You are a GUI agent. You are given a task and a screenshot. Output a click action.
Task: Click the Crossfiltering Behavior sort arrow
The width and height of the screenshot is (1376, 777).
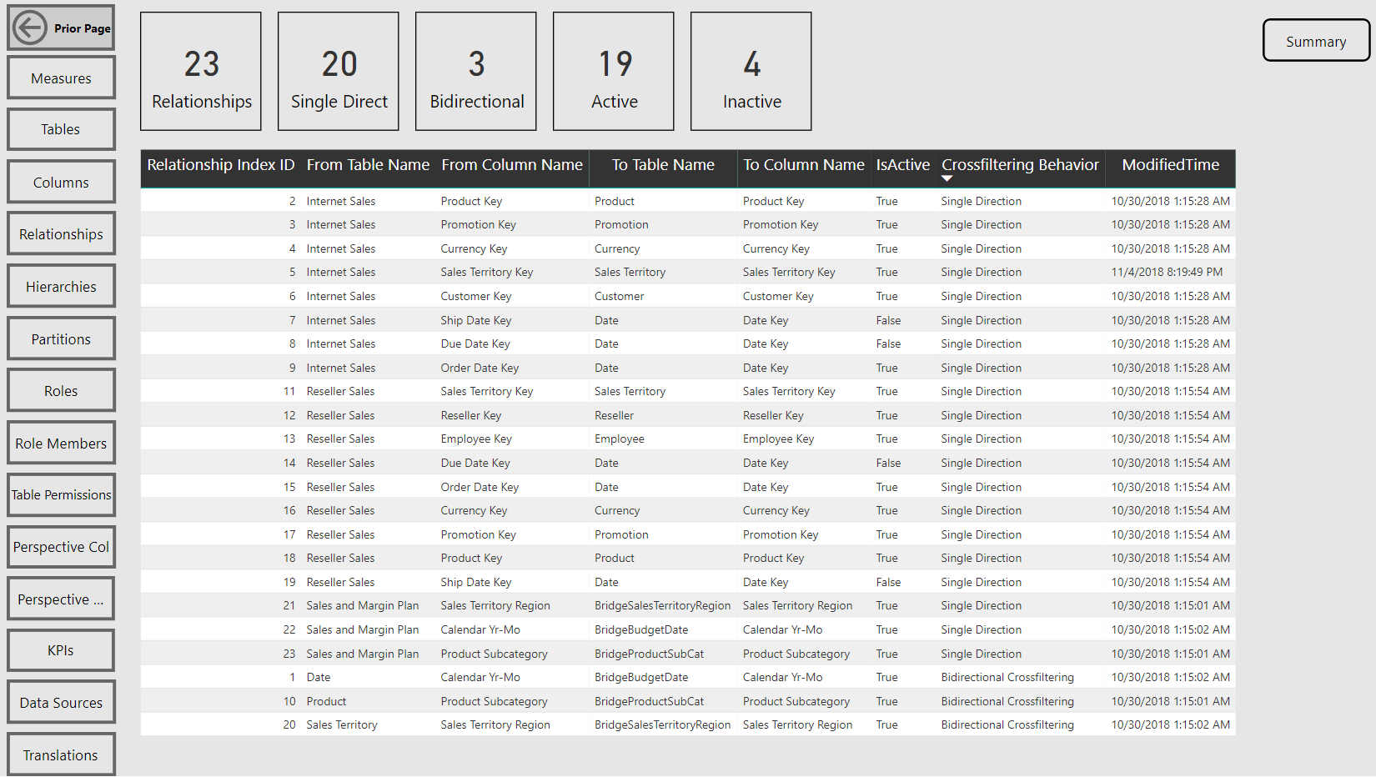tap(947, 178)
